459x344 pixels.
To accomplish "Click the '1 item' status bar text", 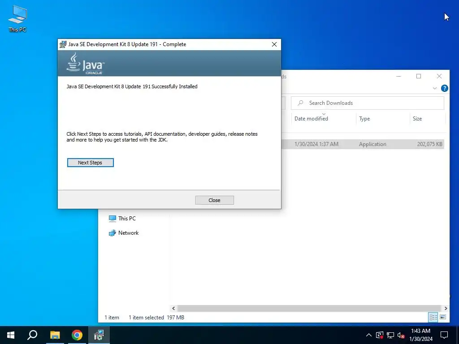I will coord(112,318).
